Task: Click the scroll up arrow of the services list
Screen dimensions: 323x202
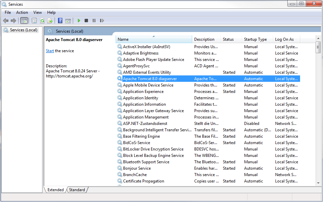Action: tap(318, 38)
